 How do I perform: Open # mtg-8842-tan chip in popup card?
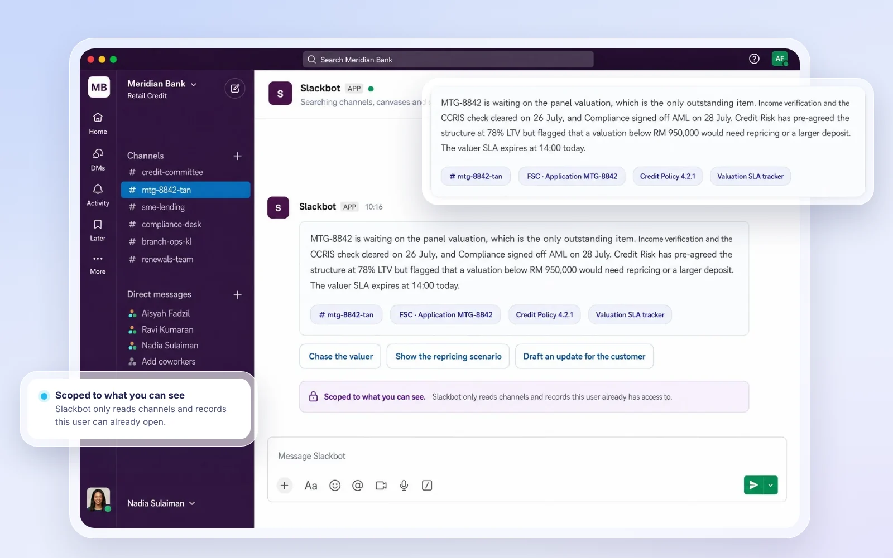point(476,176)
